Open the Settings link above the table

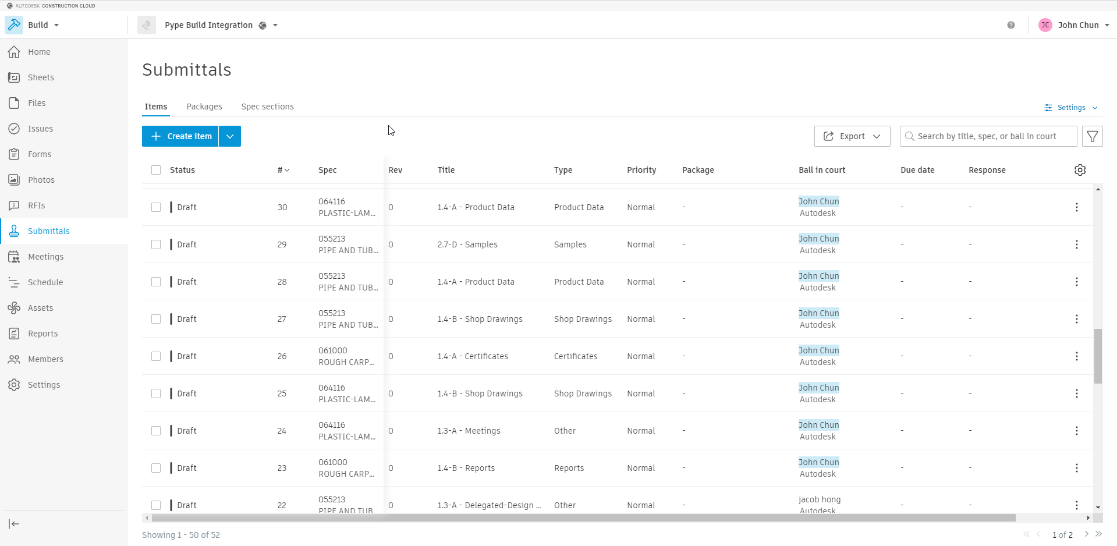1071,108
